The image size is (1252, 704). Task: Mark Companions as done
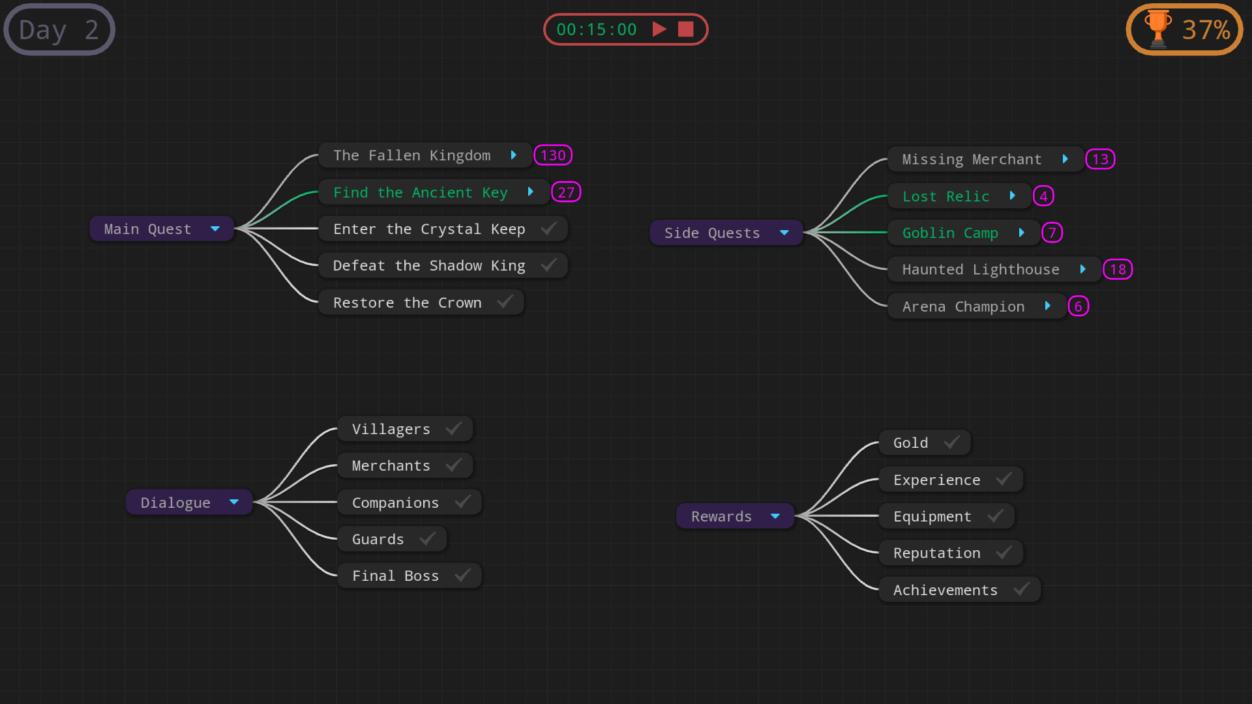463,502
